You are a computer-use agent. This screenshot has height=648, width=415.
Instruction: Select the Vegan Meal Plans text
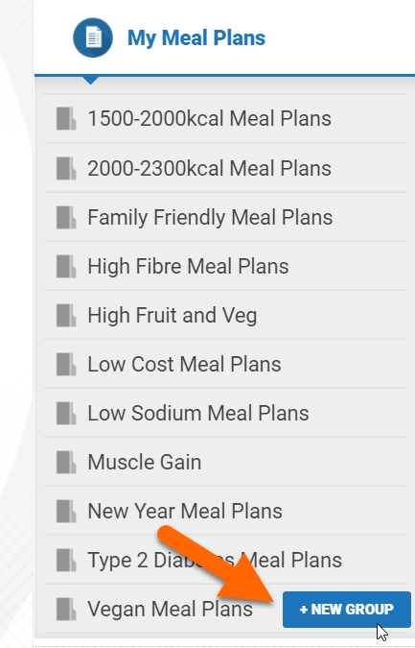click(170, 610)
